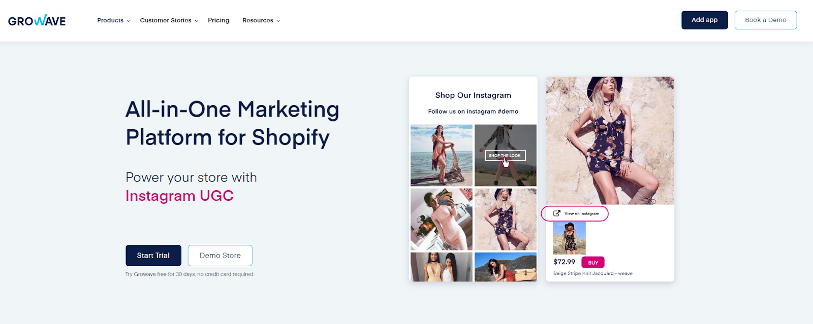Image resolution: width=813 pixels, height=324 pixels.
Task: Click the Instagram UGC pink text
Action: click(179, 196)
